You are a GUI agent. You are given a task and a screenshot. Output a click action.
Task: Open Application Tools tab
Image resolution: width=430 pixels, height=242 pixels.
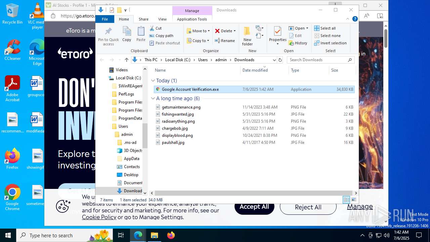pyautogui.click(x=192, y=19)
